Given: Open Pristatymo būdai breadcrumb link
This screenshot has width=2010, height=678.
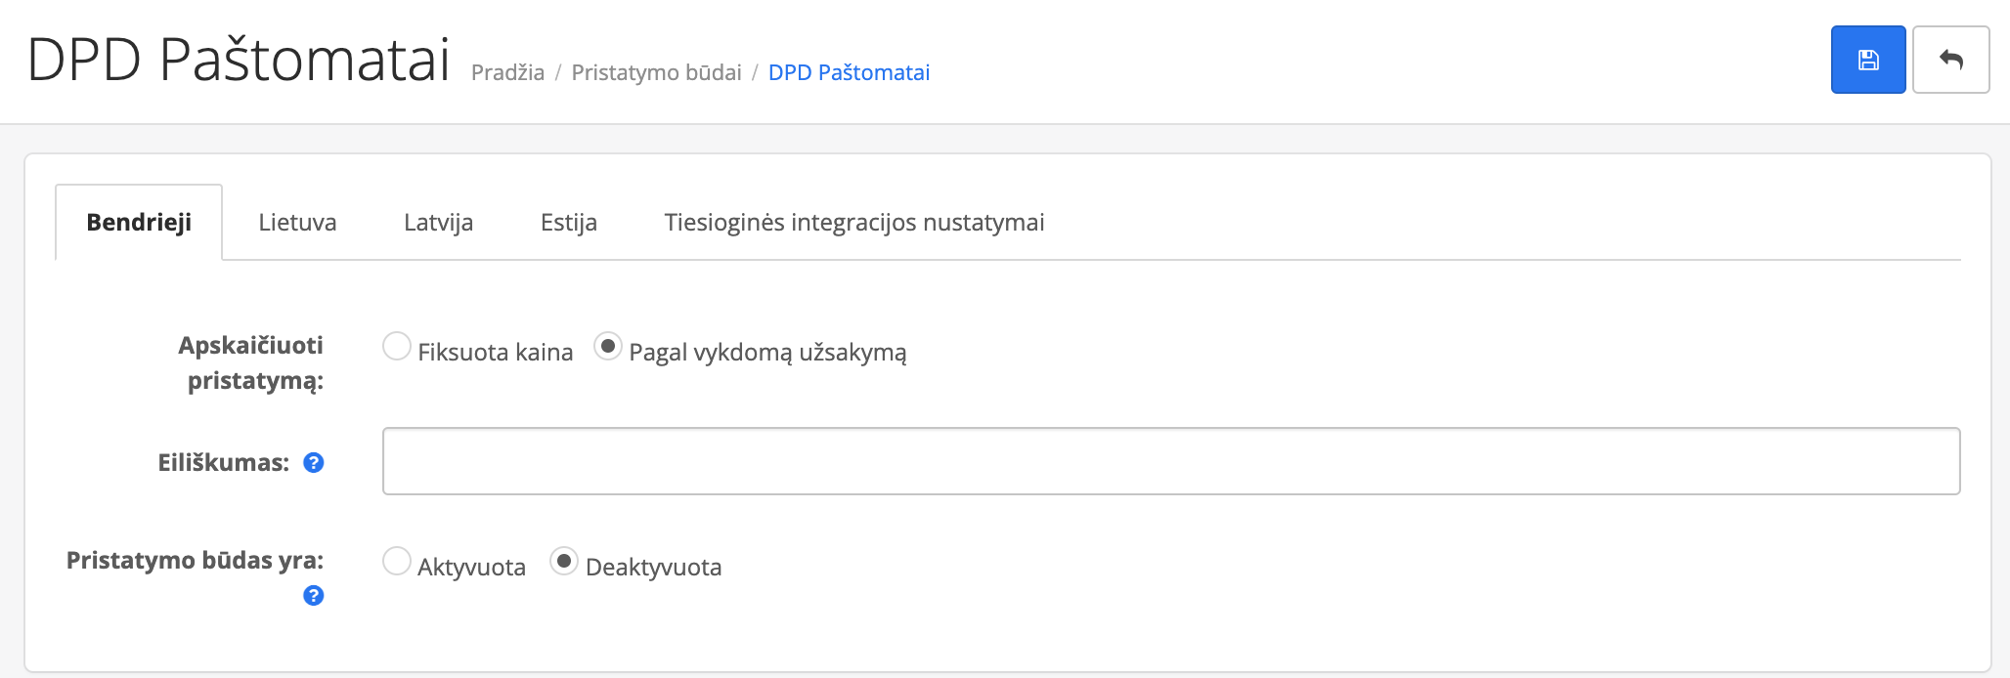Looking at the screenshot, I should (656, 73).
